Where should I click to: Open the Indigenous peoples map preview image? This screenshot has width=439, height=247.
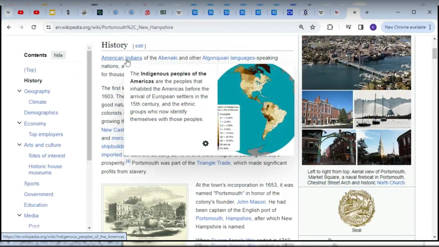pyautogui.click(x=256, y=109)
